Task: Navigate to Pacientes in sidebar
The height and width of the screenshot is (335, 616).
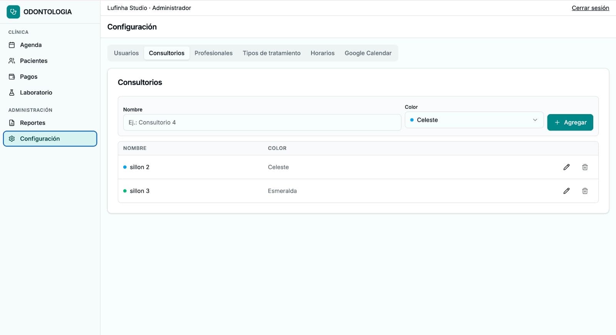Action: click(x=50, y=61)
